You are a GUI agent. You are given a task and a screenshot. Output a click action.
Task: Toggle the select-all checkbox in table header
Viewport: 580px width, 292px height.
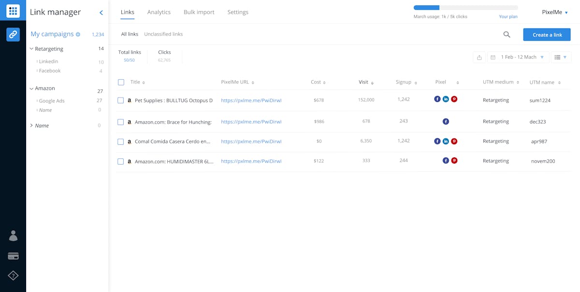pyautogui.click(x=121, y=82)
